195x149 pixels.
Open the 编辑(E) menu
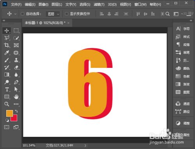(30, 4)
